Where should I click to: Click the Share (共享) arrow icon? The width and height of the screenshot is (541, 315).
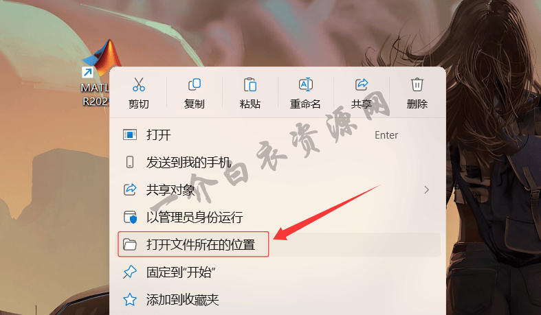(362, 84)
